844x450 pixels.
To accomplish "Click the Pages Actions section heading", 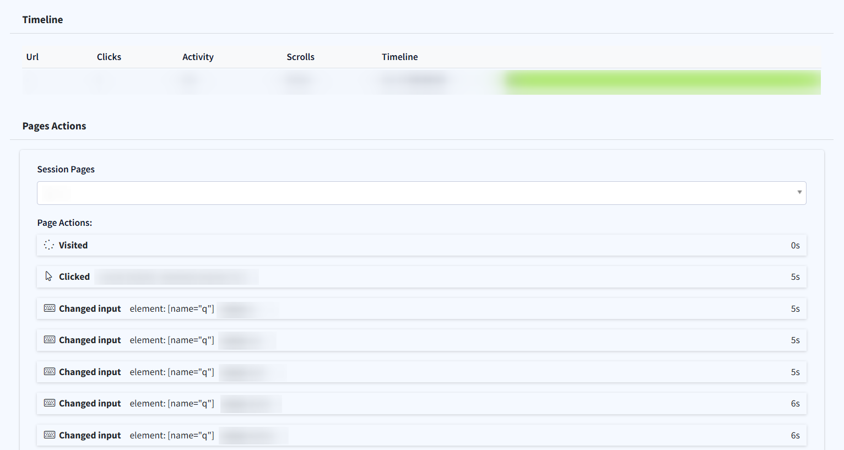I will point(54,126).
